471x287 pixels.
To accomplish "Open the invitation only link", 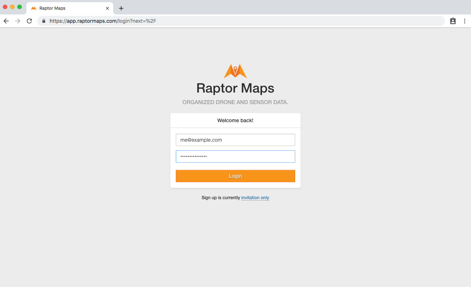I will (255, 198).
